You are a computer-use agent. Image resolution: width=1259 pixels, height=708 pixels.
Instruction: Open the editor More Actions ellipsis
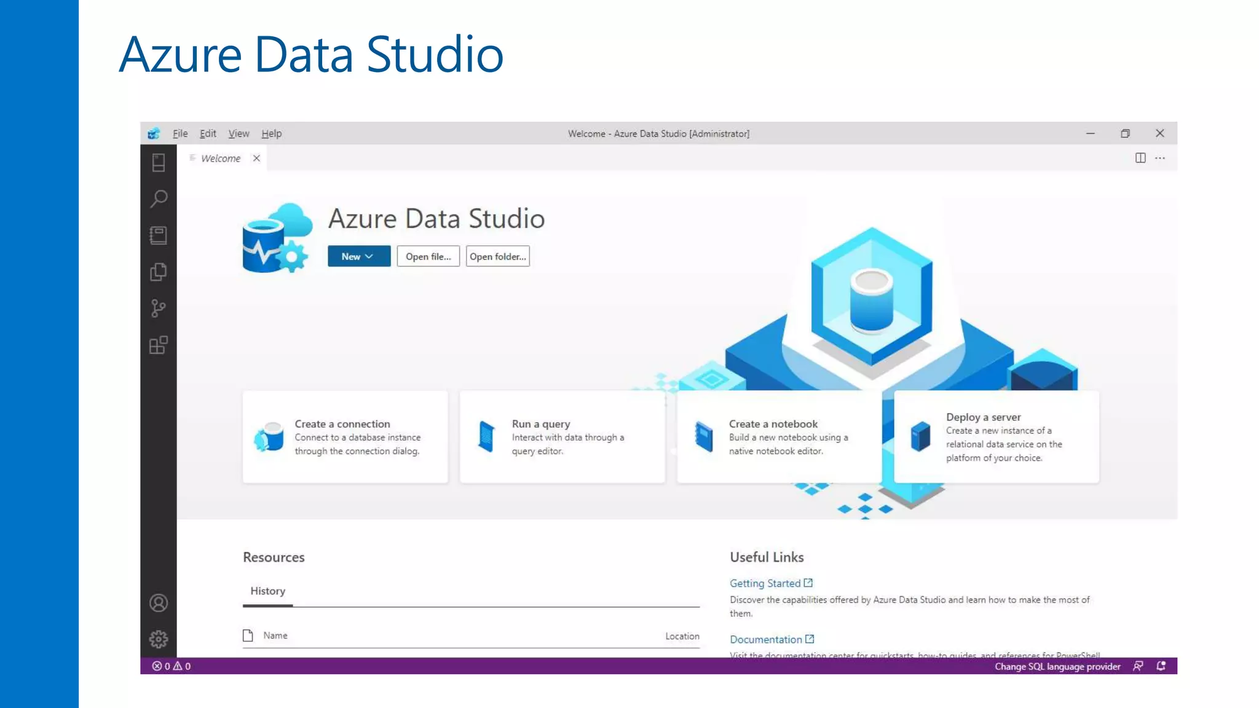[x=1160, y=158]
